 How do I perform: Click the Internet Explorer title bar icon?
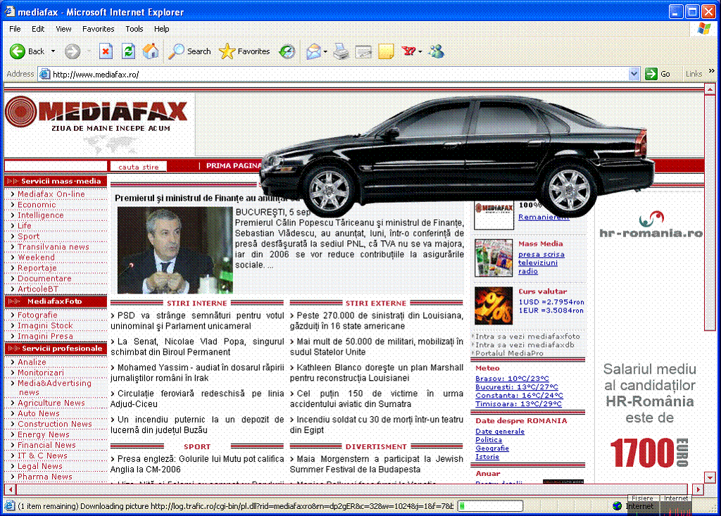(x=10, y=11)
